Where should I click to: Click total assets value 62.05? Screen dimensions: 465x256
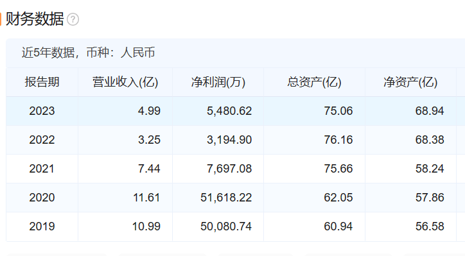pos(338,198)
